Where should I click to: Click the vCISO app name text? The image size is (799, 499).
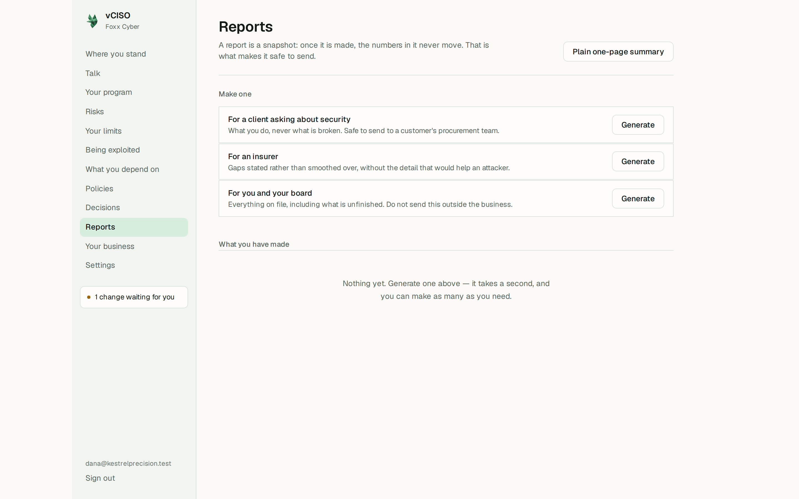(118, 16)
